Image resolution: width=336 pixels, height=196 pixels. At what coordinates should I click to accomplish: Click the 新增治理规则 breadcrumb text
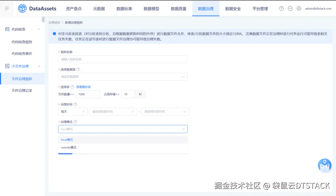coord(74,22)
